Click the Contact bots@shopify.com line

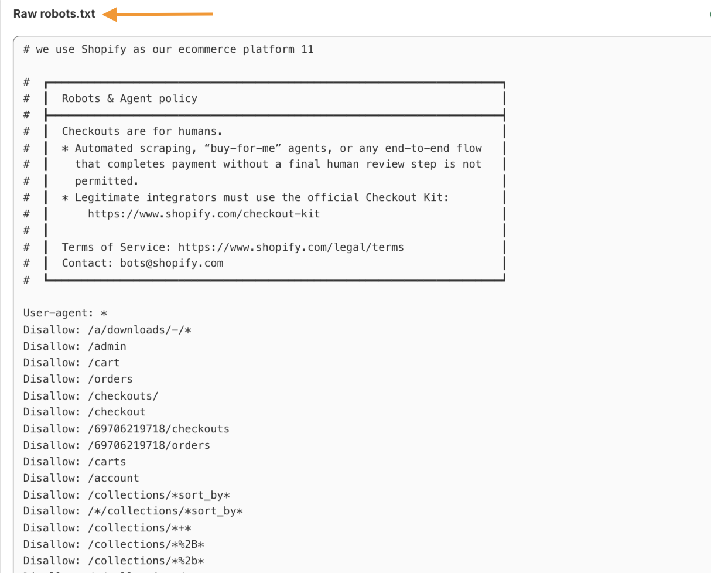[143, 263]
